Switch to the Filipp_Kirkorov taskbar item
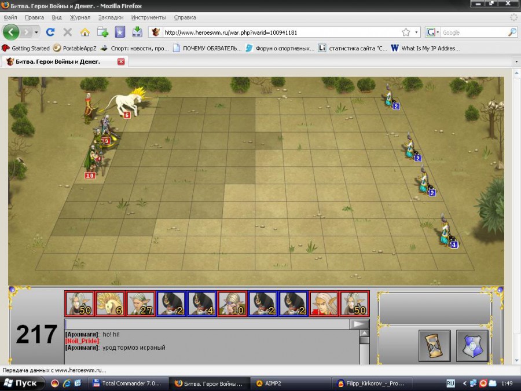Viewport: 521px width, 391px height. [x=372, y=383]
